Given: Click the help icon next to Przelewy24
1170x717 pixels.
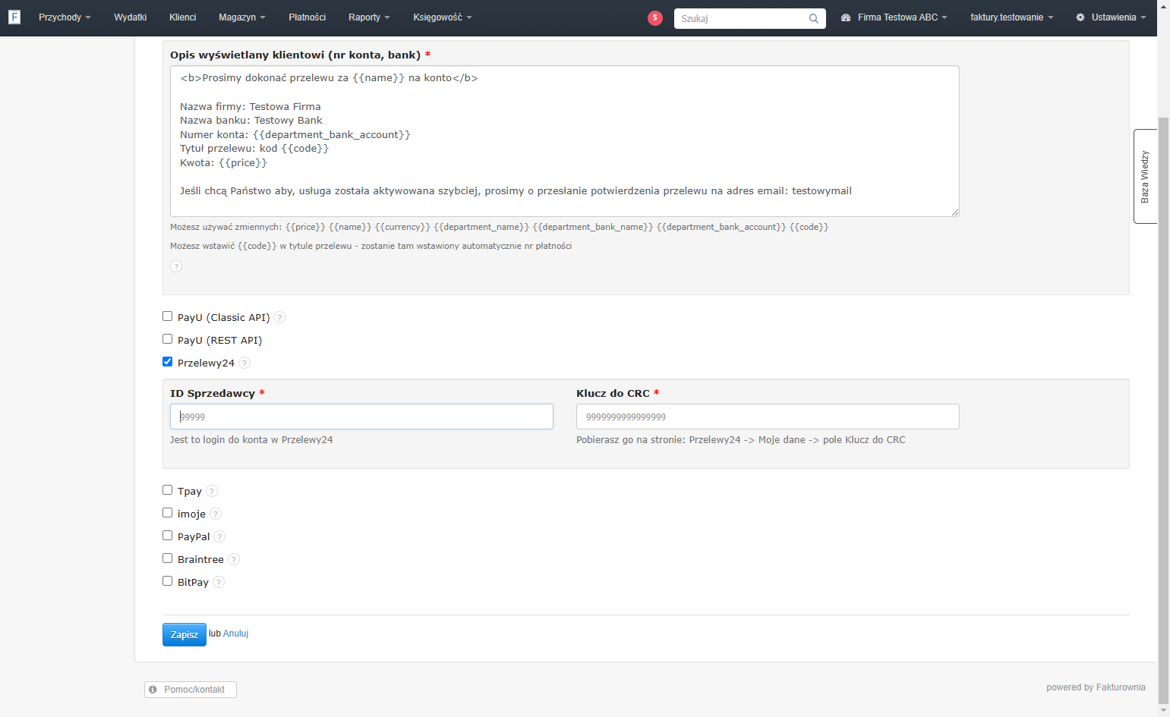Looking at the screenshot, I should pyautogui.click(x=244, y=363).
